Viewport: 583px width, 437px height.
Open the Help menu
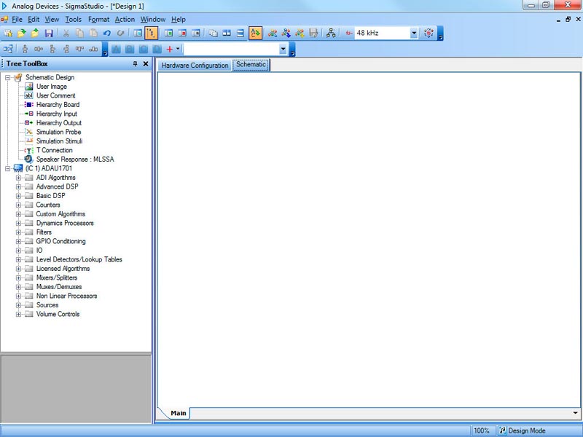point(179,20)
